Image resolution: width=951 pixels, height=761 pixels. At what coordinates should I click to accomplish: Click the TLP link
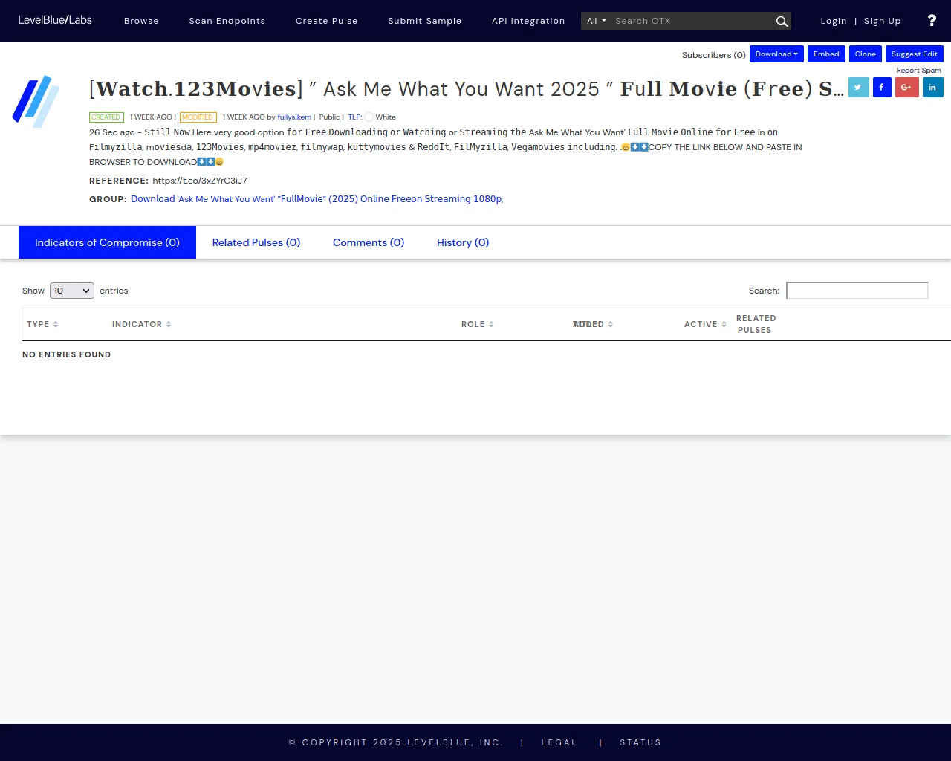coord(355,117)
